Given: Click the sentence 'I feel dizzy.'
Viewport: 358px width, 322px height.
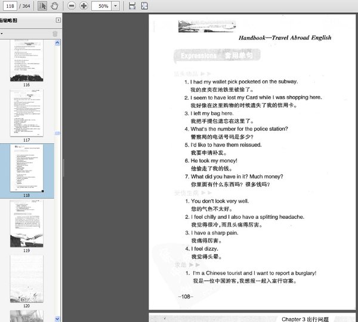Looking at the screenshot, I should (205, 249).
